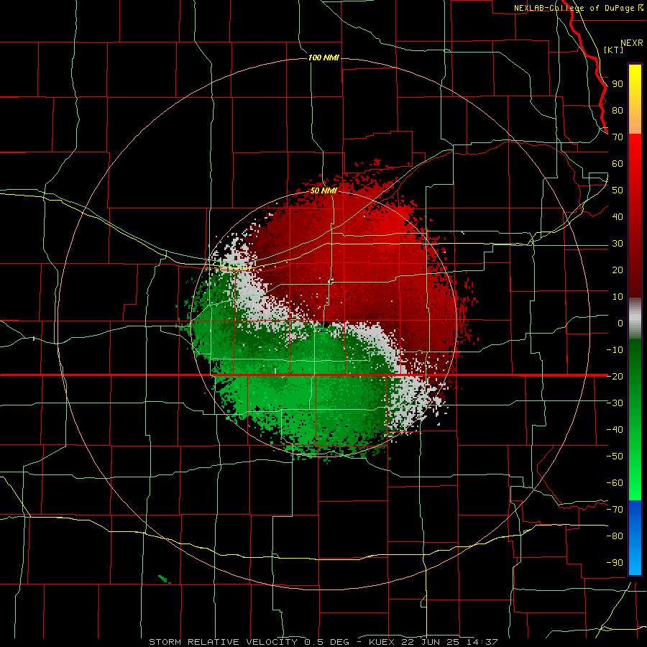
Task: Click the -50 value on the velocity scale
Action: (615, 456)
